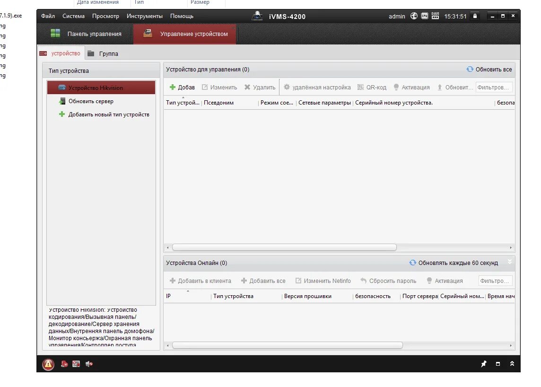The image size is (541, 387).
Task: Click the Добав add device button
Action: point(182,88)
